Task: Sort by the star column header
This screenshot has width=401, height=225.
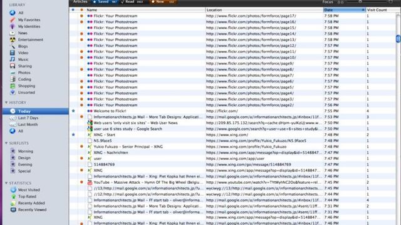Action: click(73, 10)
